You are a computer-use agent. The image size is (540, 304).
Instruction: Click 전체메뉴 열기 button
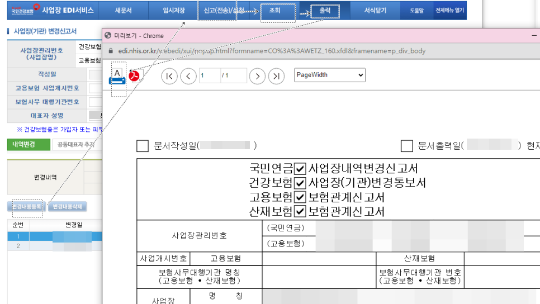pos(449,10)
